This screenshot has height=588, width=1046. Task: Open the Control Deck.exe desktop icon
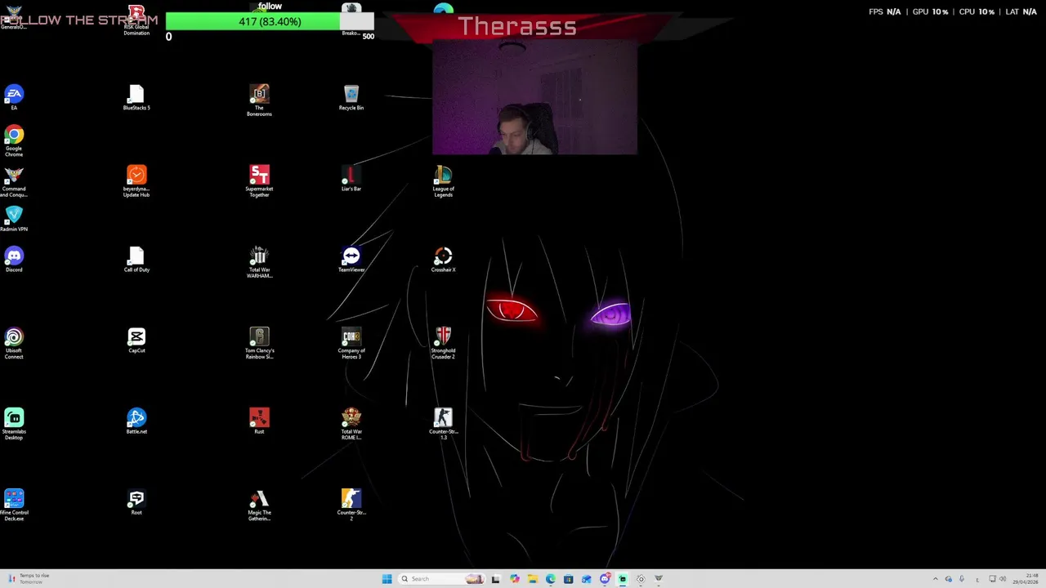point(14,506)
